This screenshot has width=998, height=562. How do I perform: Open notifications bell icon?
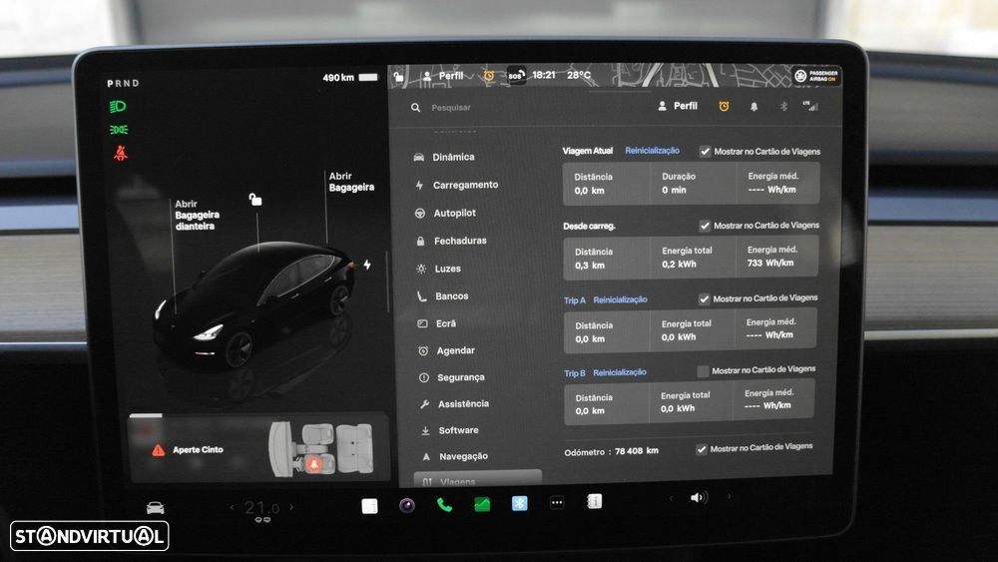pyautogui.click(x=753, y=107)
